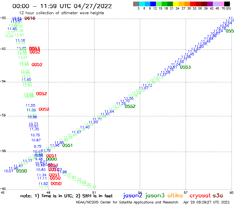Click the 'jason3' legend label

pos(155,196)
